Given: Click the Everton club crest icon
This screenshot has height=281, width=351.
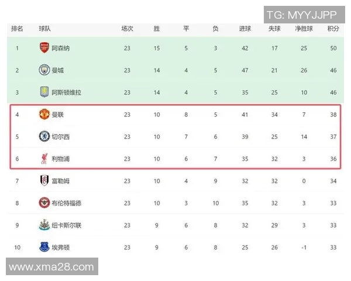Looking at the screenshot, I should point(44,247).
